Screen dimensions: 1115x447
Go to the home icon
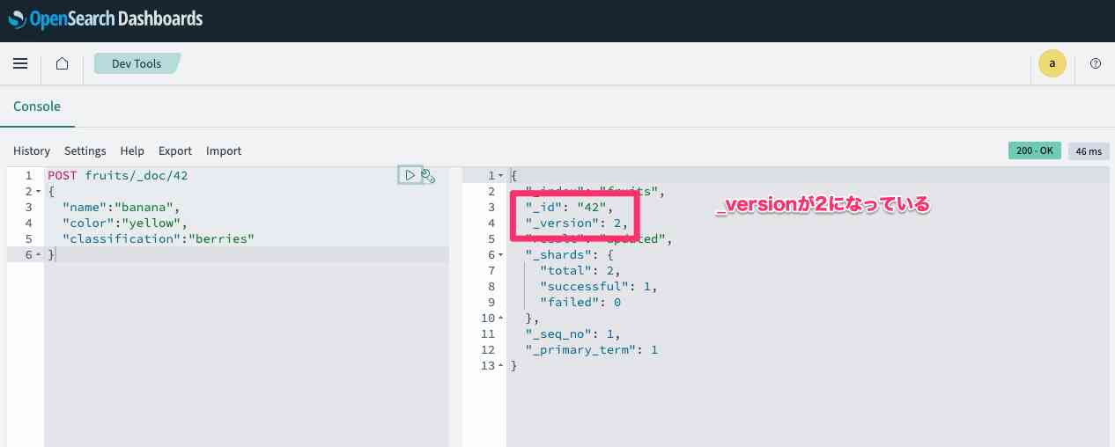pos(62,63)
